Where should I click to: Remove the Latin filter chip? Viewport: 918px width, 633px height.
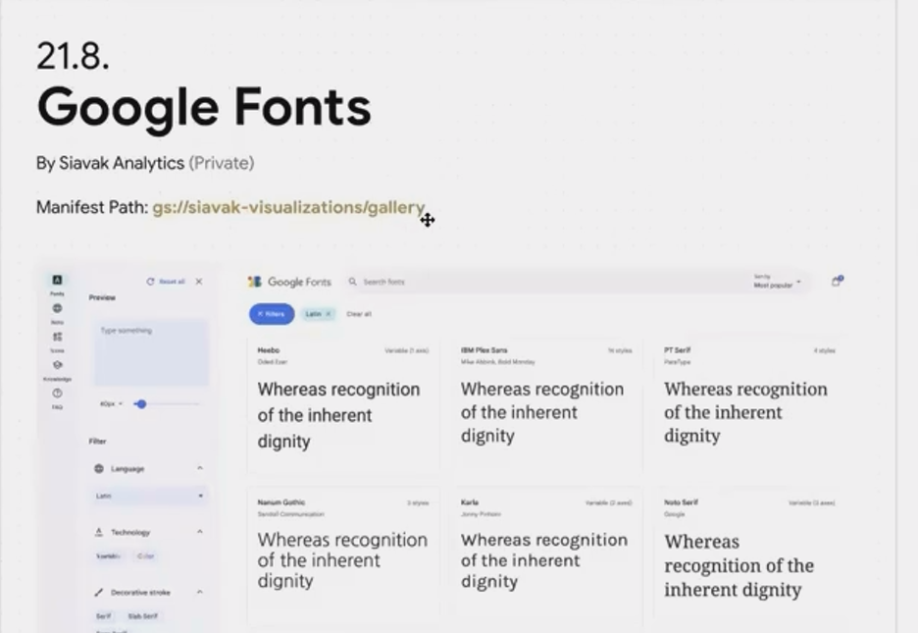(x=329, y=314)
